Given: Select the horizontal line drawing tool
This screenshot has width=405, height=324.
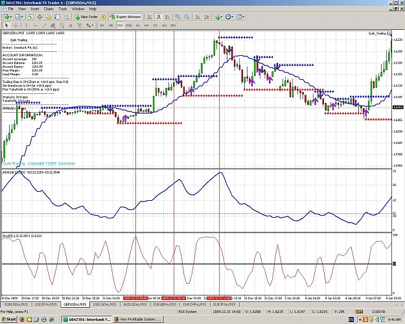Looking at the screenshot, I should [36, 25].
